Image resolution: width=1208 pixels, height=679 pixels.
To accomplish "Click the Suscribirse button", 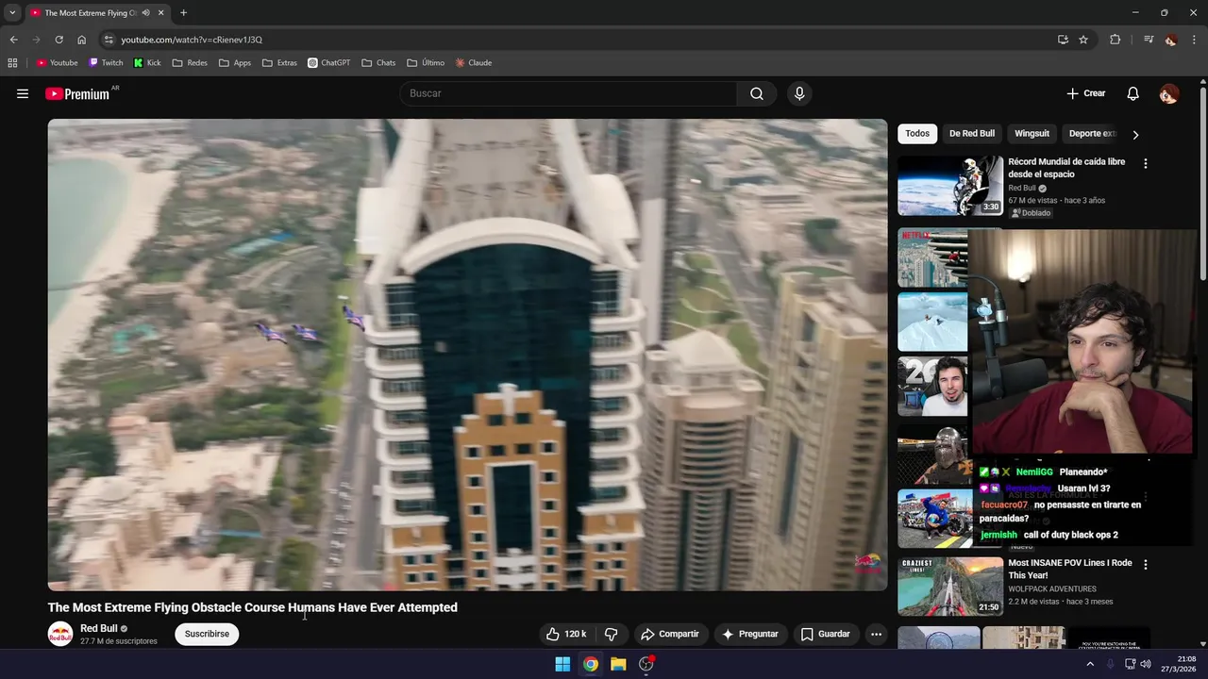I will coord(207,634).
